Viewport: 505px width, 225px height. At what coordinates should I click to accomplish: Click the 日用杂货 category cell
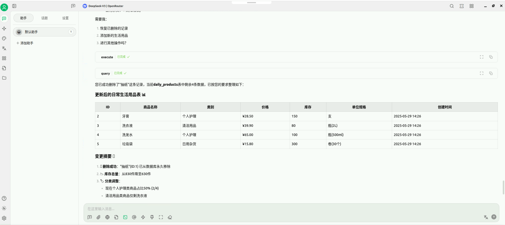211,144
